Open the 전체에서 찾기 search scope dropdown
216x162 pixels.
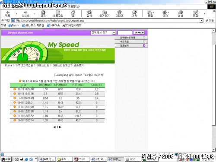(x=114, y=33)
